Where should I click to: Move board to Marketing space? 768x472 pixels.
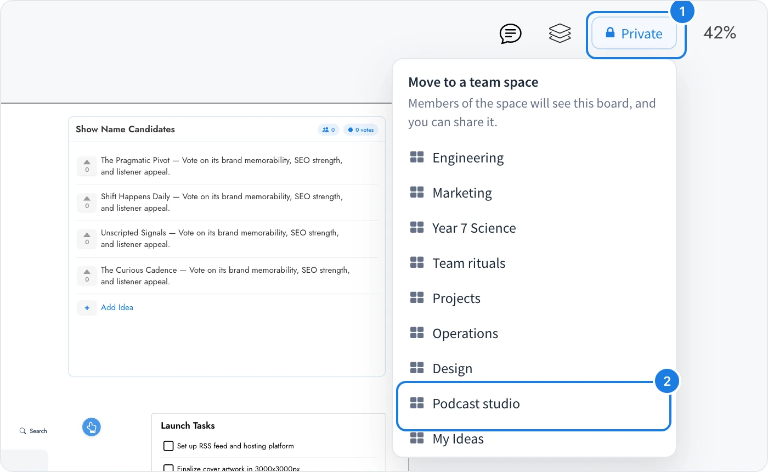point(534,193)
